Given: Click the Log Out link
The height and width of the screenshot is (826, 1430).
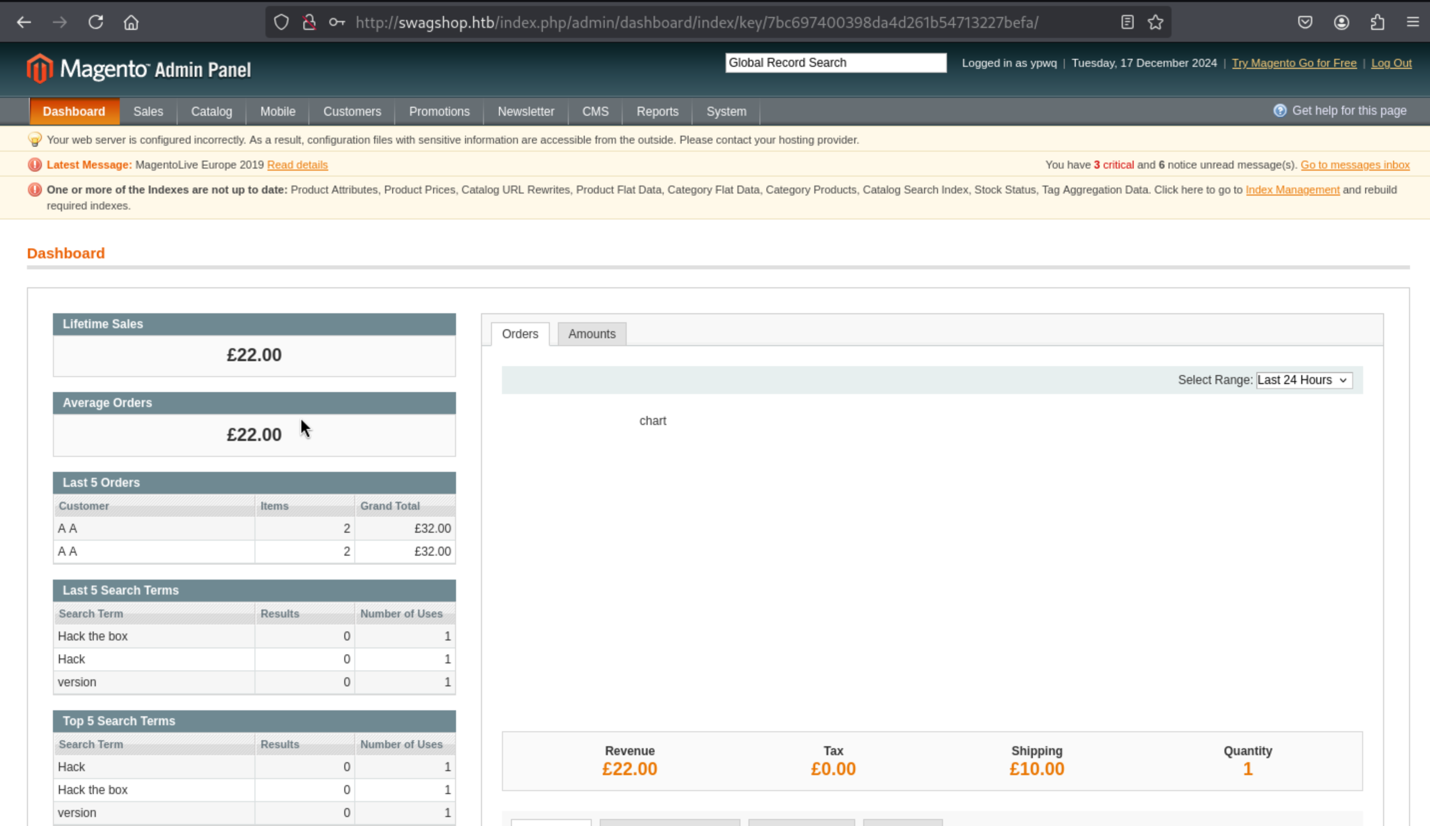Looking at the screenshot, I should 1391,63.
